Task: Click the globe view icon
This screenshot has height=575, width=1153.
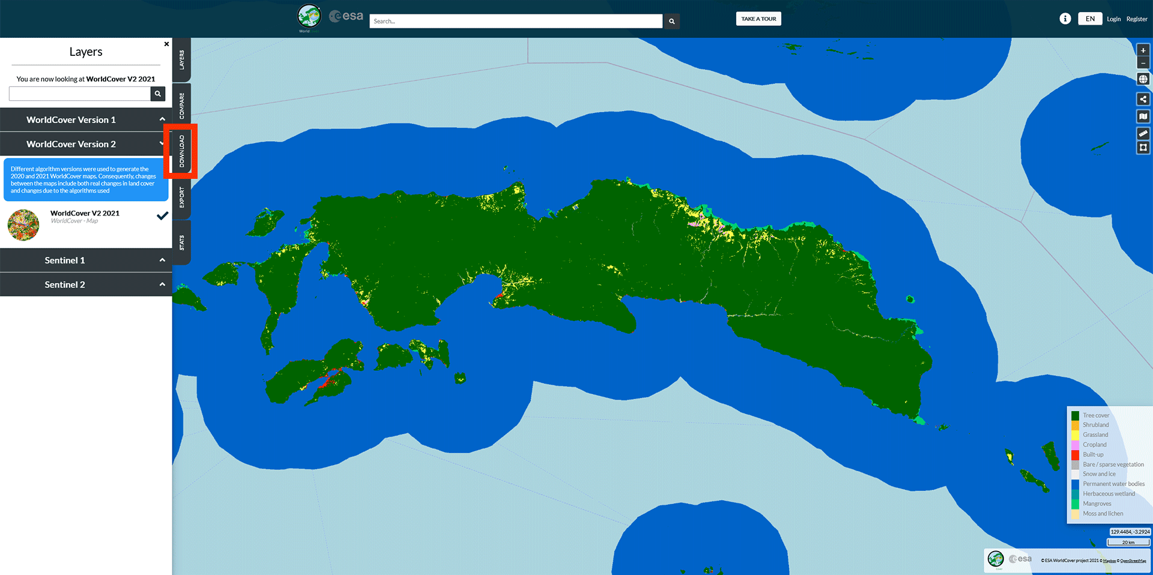Action: tap(1143, 79)
